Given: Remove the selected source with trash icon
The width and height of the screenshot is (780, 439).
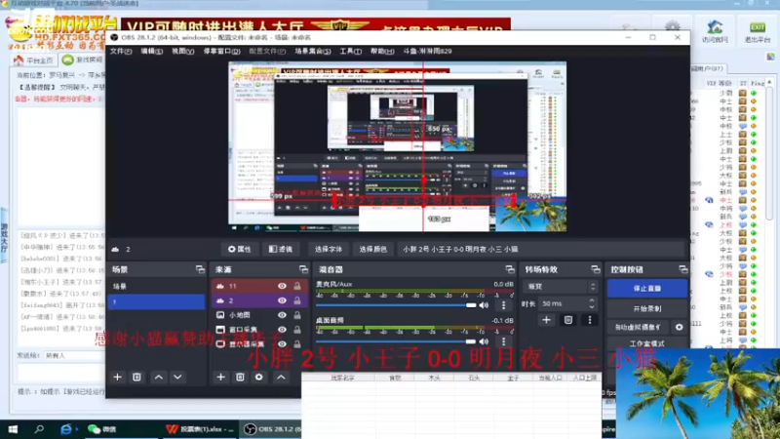Looking at the screenshot, I should point(240,378).
